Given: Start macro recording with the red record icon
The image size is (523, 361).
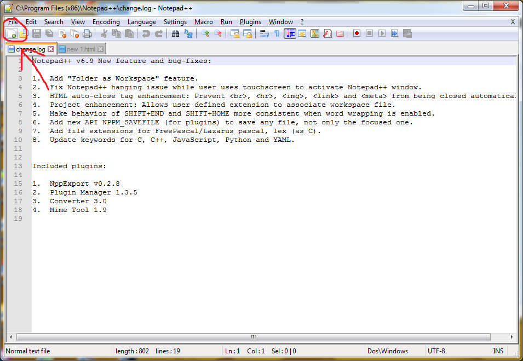Looking at the screenshot, I should [x=356, y=33].
